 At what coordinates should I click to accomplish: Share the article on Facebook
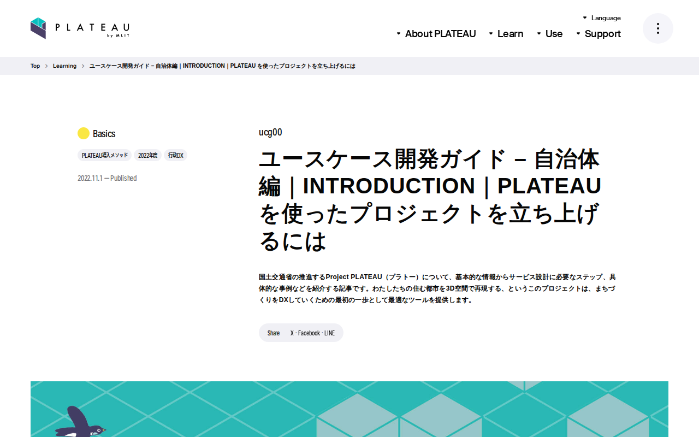pyautogui.click(x=309, y=333)
